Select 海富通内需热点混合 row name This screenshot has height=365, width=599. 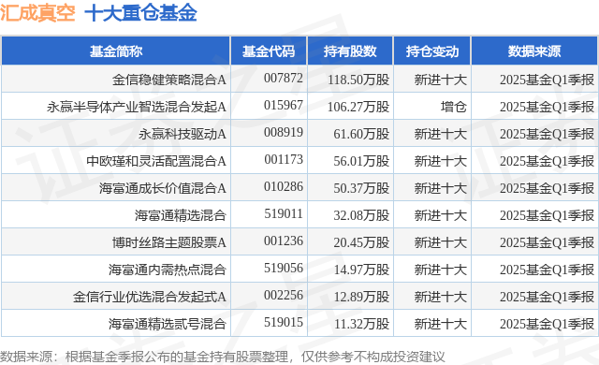point(168,270)
